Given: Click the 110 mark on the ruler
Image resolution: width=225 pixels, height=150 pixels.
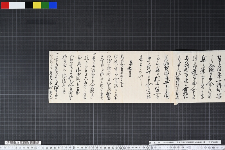Looking at the screenshot, I should click(151, 147).
